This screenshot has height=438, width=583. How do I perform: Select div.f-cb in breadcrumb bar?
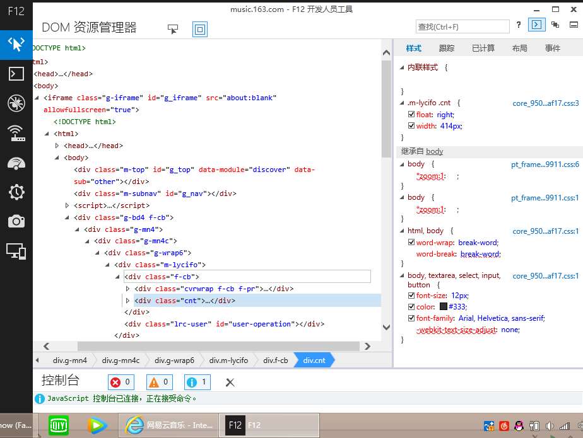coord(275,360)
